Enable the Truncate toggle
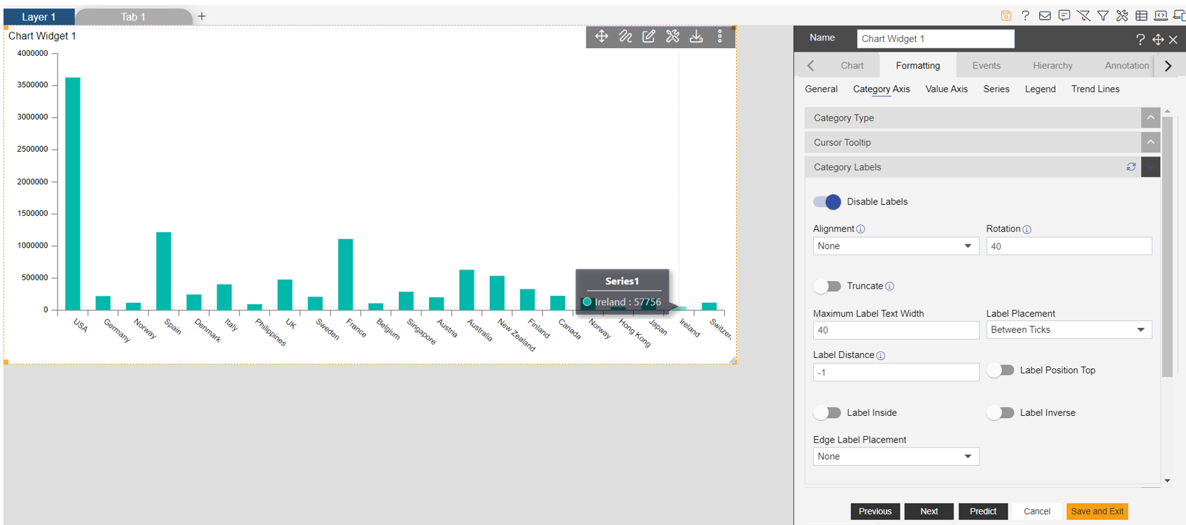This screenshot has width=1186, height=525. (x=827, y=287)
